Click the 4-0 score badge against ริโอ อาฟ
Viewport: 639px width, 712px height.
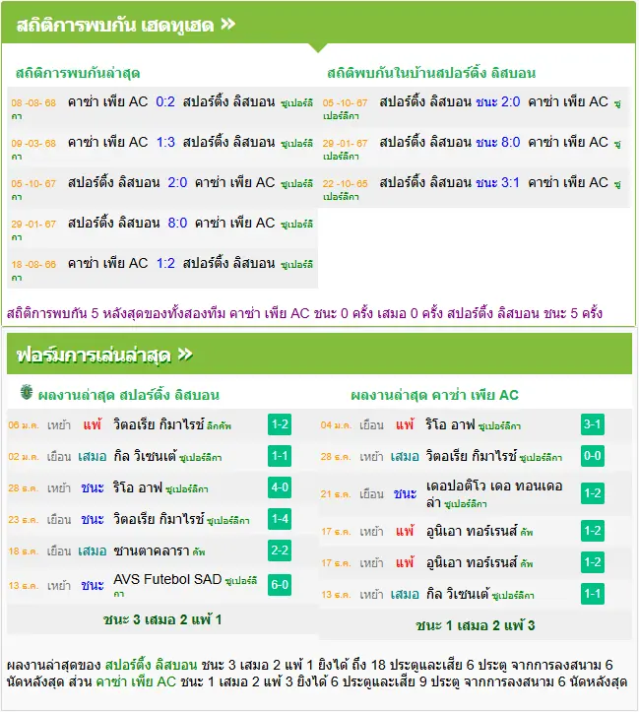279,487
